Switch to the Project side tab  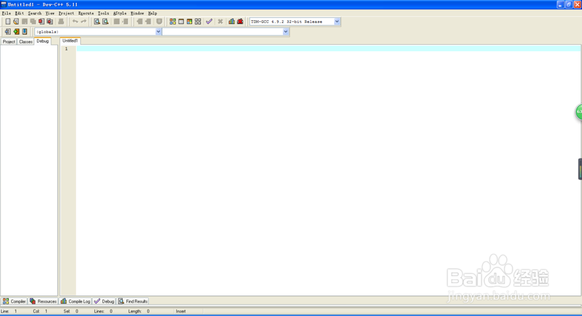pos(9,41)
